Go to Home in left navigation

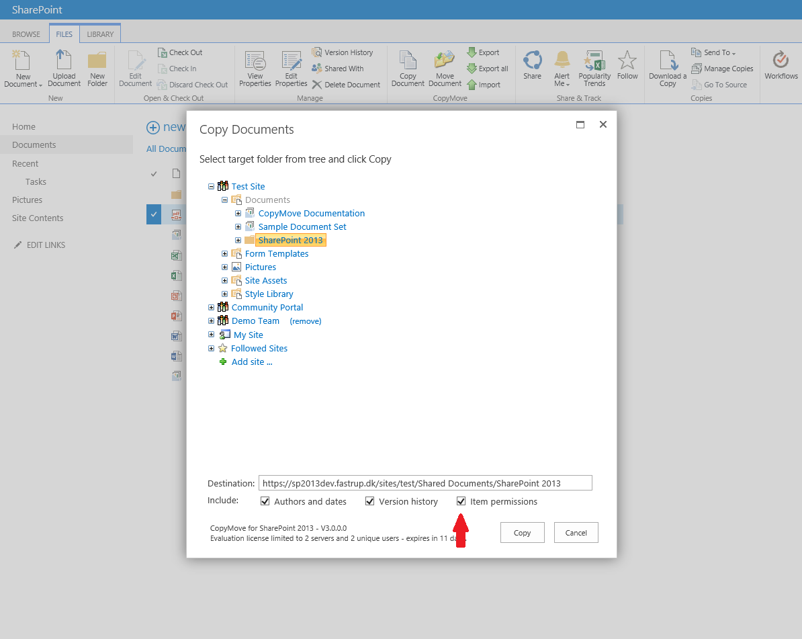pos(24,126)
